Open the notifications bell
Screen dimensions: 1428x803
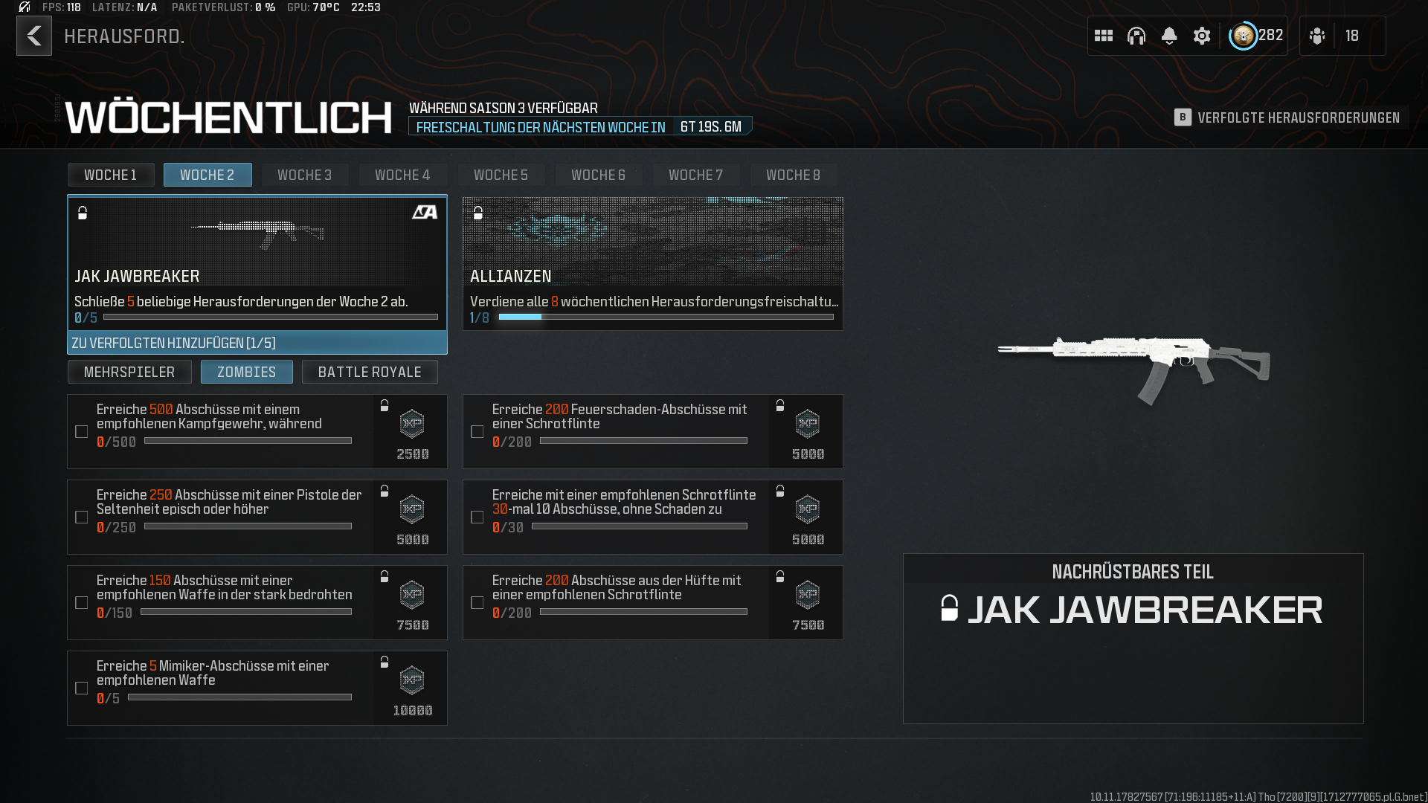coord(1168,36)
